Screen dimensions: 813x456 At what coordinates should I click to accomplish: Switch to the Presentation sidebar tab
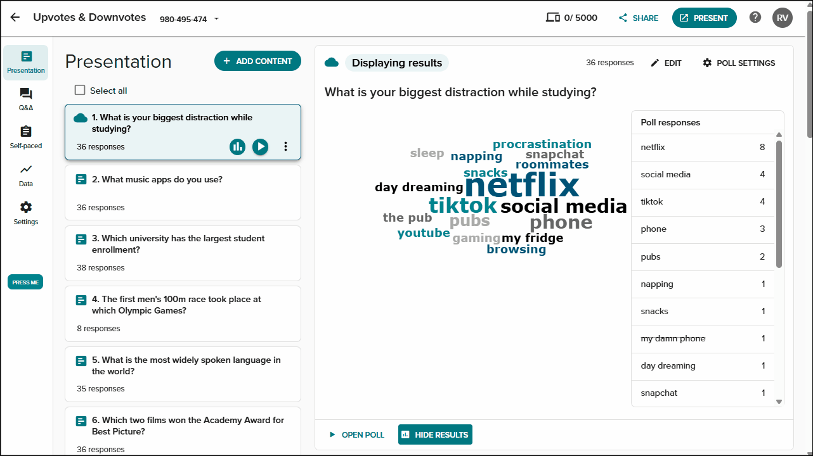[26, 62]
